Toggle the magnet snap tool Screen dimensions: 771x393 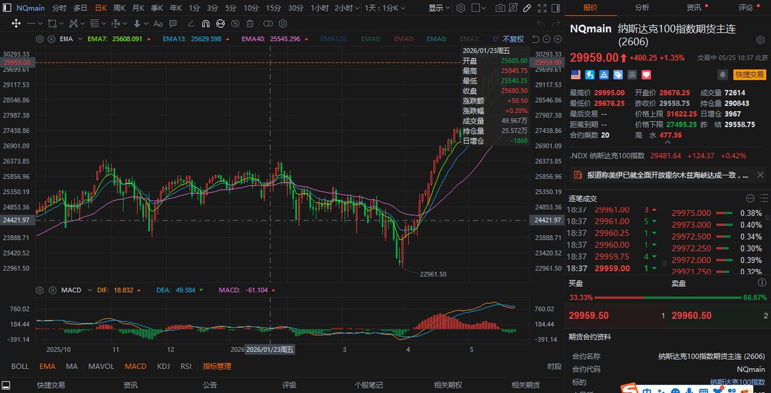[x=205, y=24]
